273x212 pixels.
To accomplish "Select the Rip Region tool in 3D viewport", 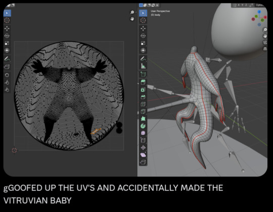I will click(x=143, y=162).
